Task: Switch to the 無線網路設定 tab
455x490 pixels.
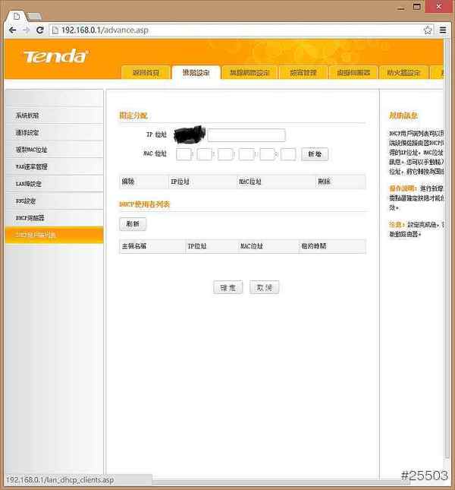Action: coord(249,73)
